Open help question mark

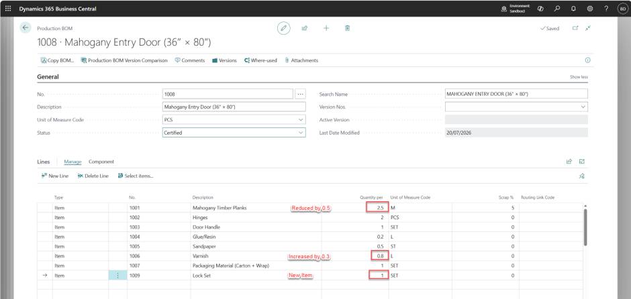pyautogui.click(x=606, y=9)
